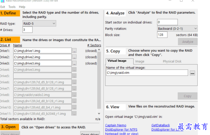Image resolution: width=210 pixels, height=135 pixels.
Task: Click the Drive2 path field
Action: pyautogui.click(x=42, y=57)
